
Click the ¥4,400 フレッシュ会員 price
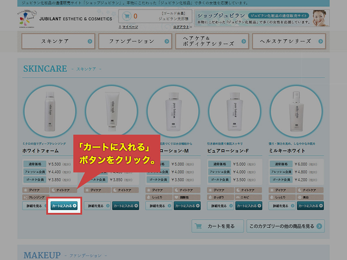pyautogui.click(x=55, y=172)
